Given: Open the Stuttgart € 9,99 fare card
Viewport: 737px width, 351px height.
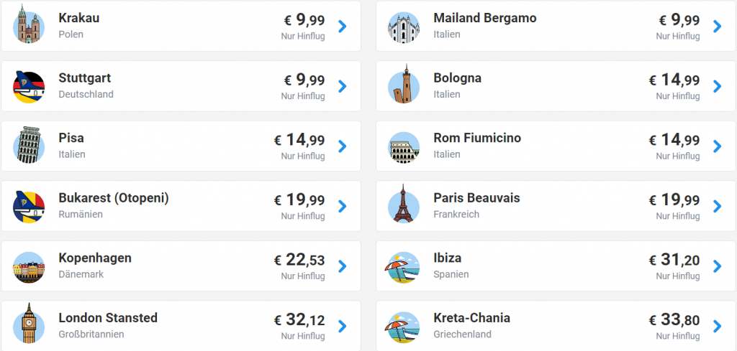Looking at the screenshot, I should 181,86.
